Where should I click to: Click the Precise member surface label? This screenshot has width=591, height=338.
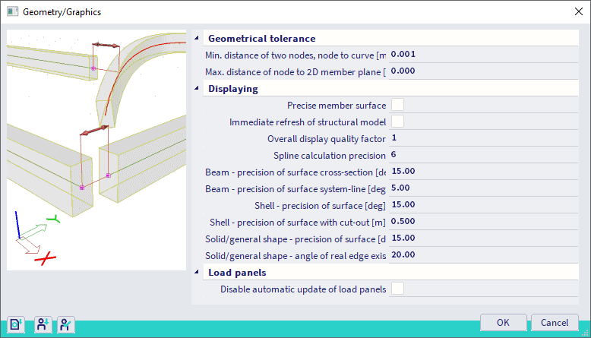click(337, 106)
